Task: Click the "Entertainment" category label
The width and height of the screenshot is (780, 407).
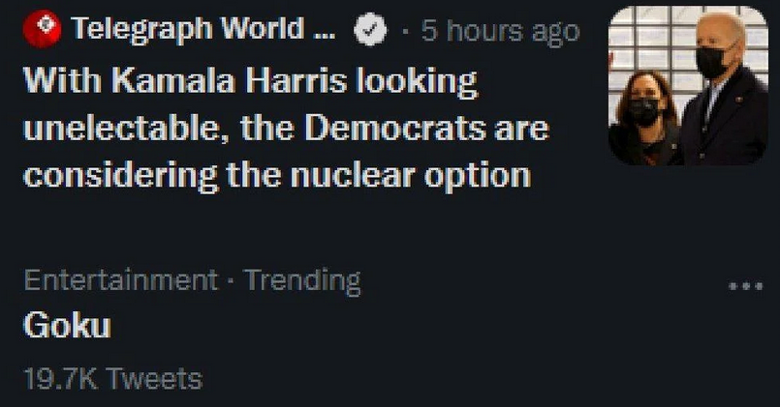Action: 120,280
